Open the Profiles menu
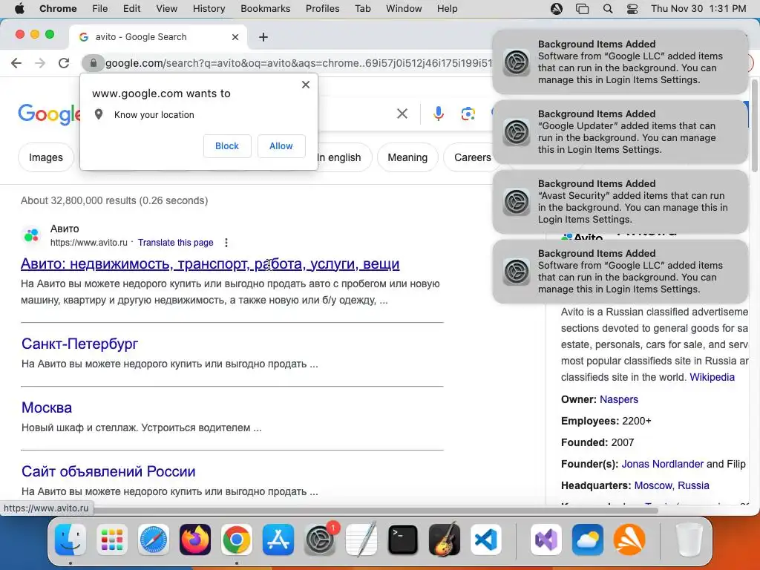The width and height of the screenshot is (760, 570). [x=322, y=8]
